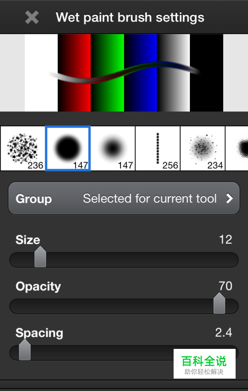Tap the chevron arrow in Group row
The height and width of the screenshot is (391, 248).
click(x=229, y=199)
